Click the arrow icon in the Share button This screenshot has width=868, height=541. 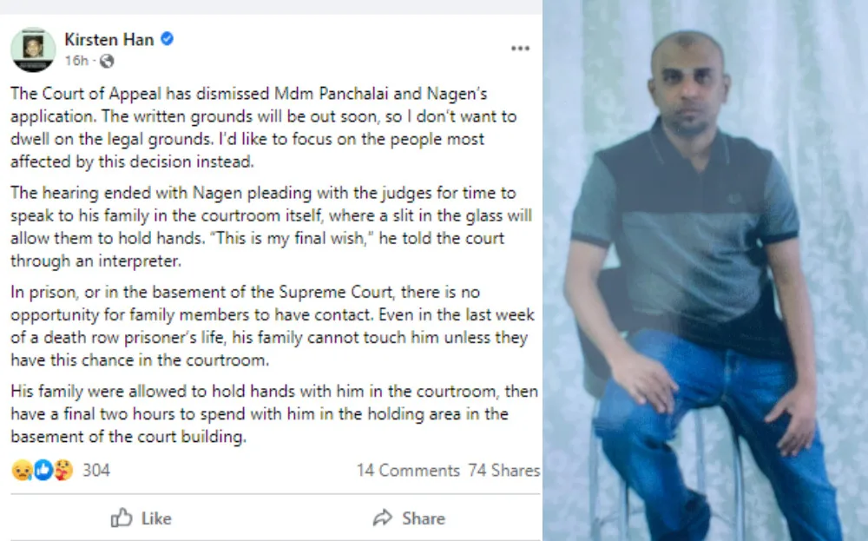[382, 518]
